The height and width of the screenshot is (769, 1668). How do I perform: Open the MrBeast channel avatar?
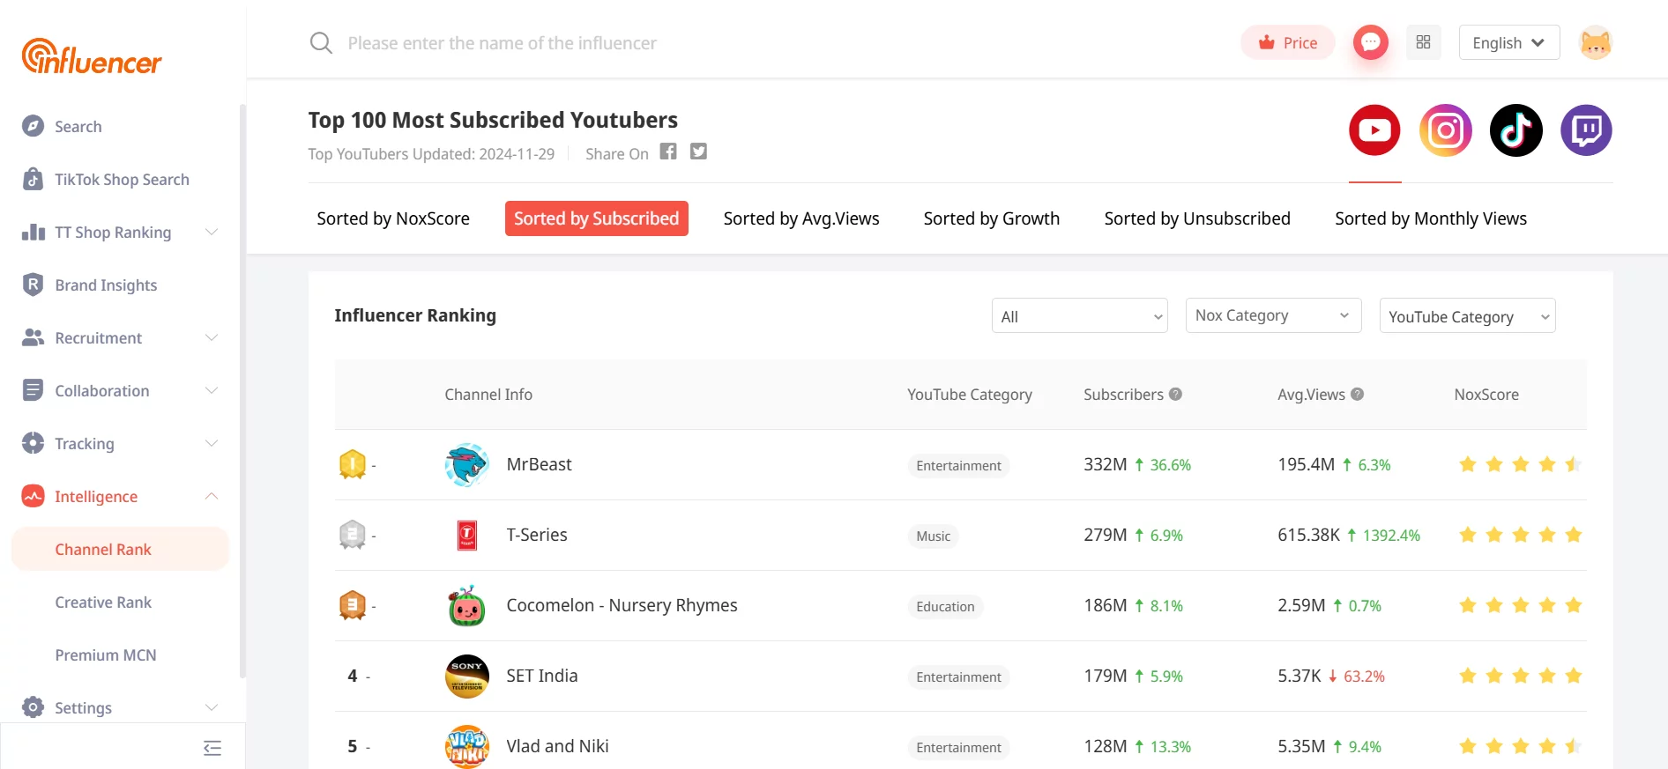[467, 465]
